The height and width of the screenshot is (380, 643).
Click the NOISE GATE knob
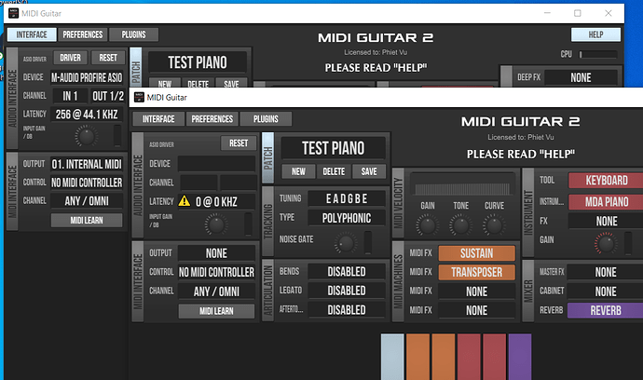coord(346,243)
